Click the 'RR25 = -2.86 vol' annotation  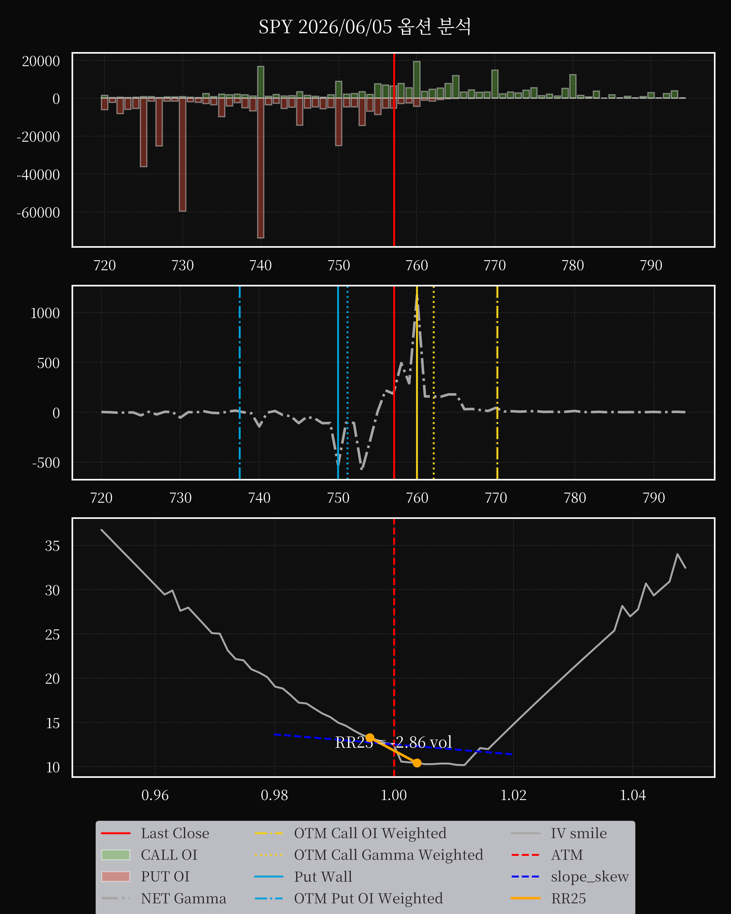coord(393,742)
